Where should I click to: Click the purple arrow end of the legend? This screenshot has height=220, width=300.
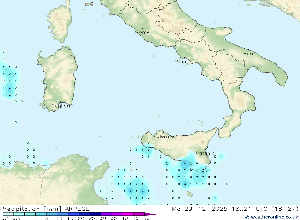(150, 214)
